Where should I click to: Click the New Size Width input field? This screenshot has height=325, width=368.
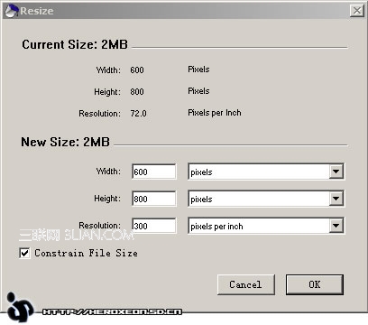pos(154,172)
